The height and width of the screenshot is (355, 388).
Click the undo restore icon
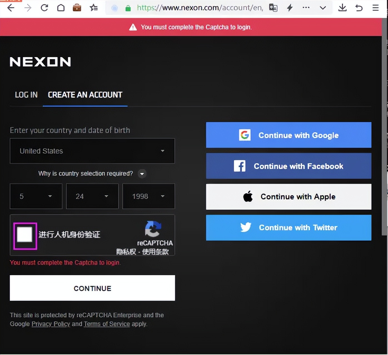click(x=359, y=8)
